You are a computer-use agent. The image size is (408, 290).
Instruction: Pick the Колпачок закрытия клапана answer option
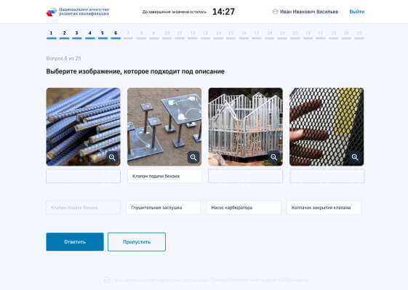tap(324, 208)
